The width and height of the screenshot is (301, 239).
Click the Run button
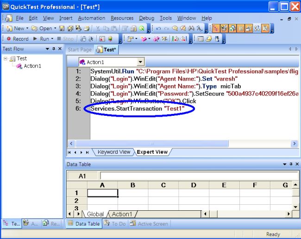(41, 39)
